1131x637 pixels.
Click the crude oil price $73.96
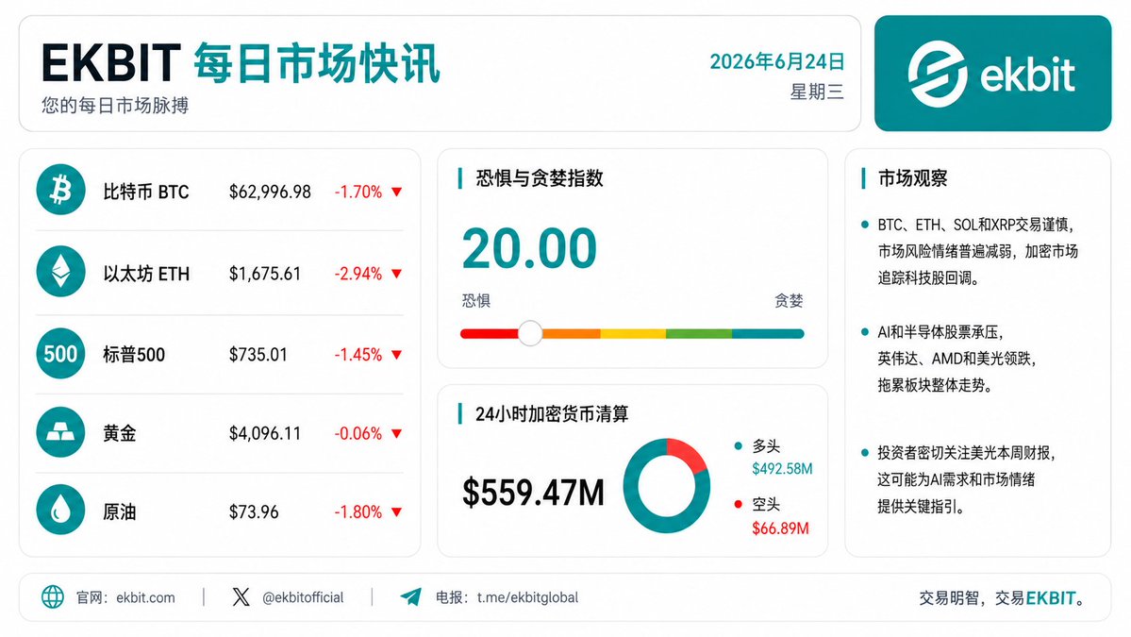(x=254, y=512)
